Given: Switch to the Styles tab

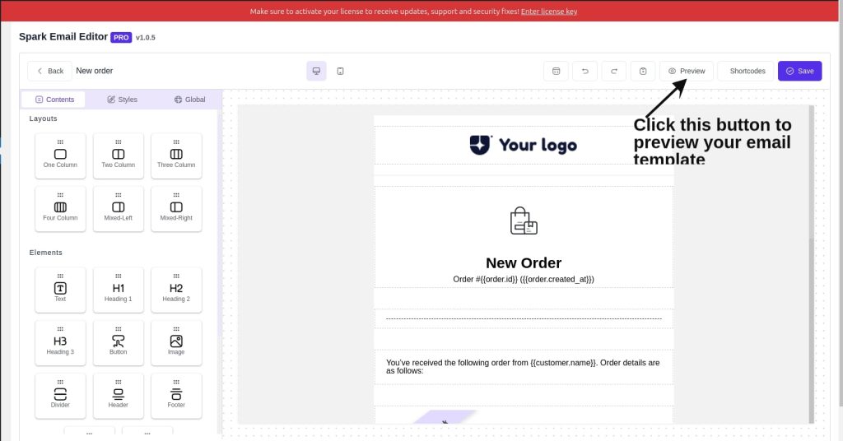Looking at the screenshot, I should click(122, 100).
